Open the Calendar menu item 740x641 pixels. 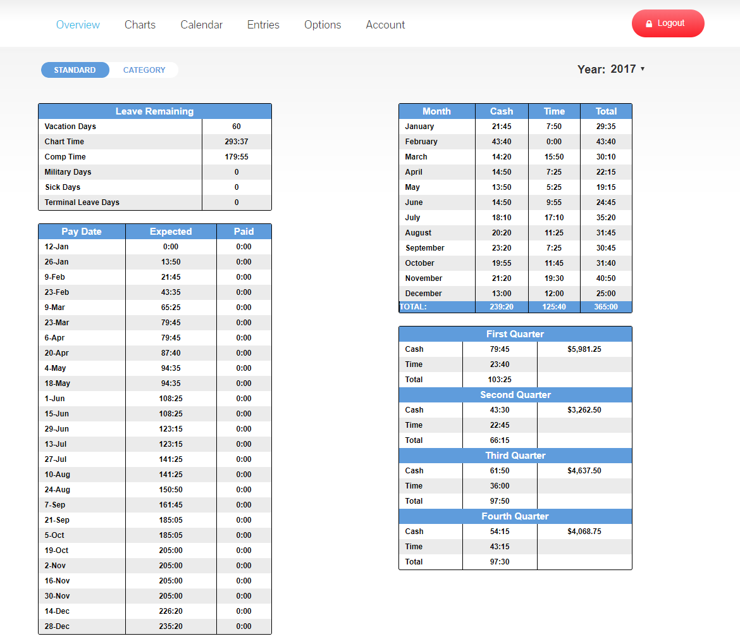coord(201,25)
